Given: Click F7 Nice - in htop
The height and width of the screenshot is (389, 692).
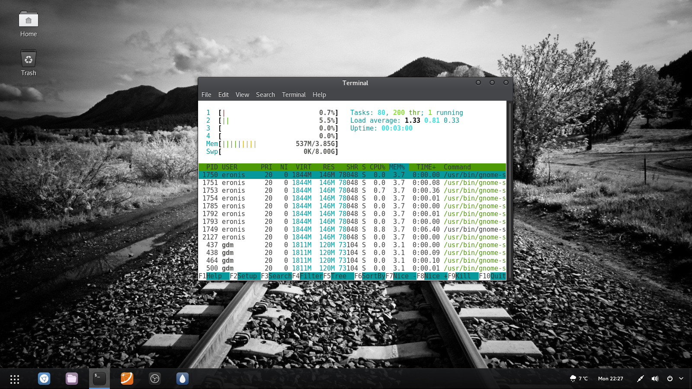Looking at the screenshot, I should pyautogui.click(x=401, y=276).
